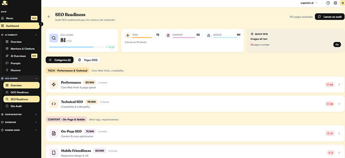Click the On-Page SEO document icon
Image resolution: width=345 pixels, height=158 pixels.
pos(54,133)
